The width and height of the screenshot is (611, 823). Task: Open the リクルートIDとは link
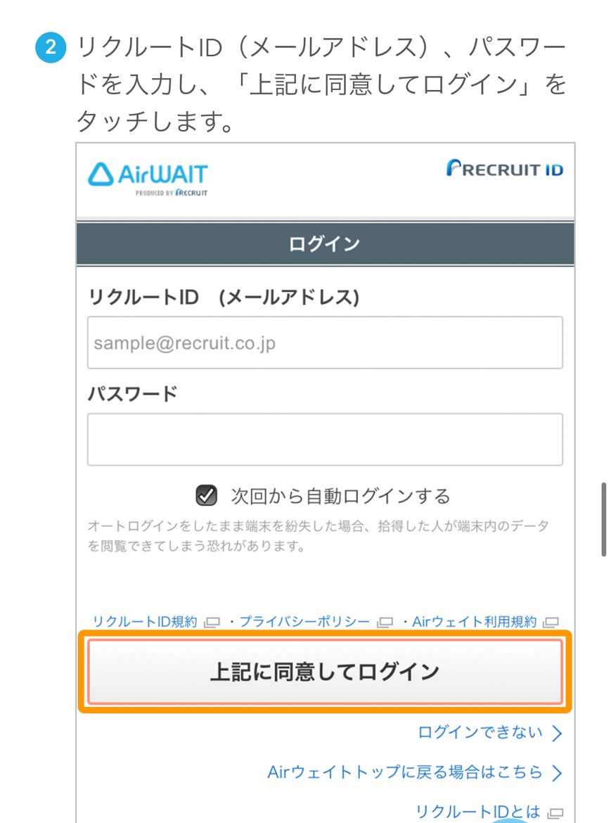(x=478, y=812)
